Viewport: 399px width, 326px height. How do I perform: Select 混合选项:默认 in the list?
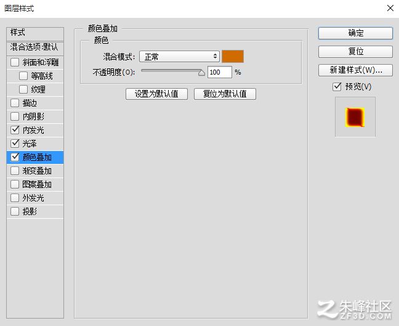(x=35, y=48)
